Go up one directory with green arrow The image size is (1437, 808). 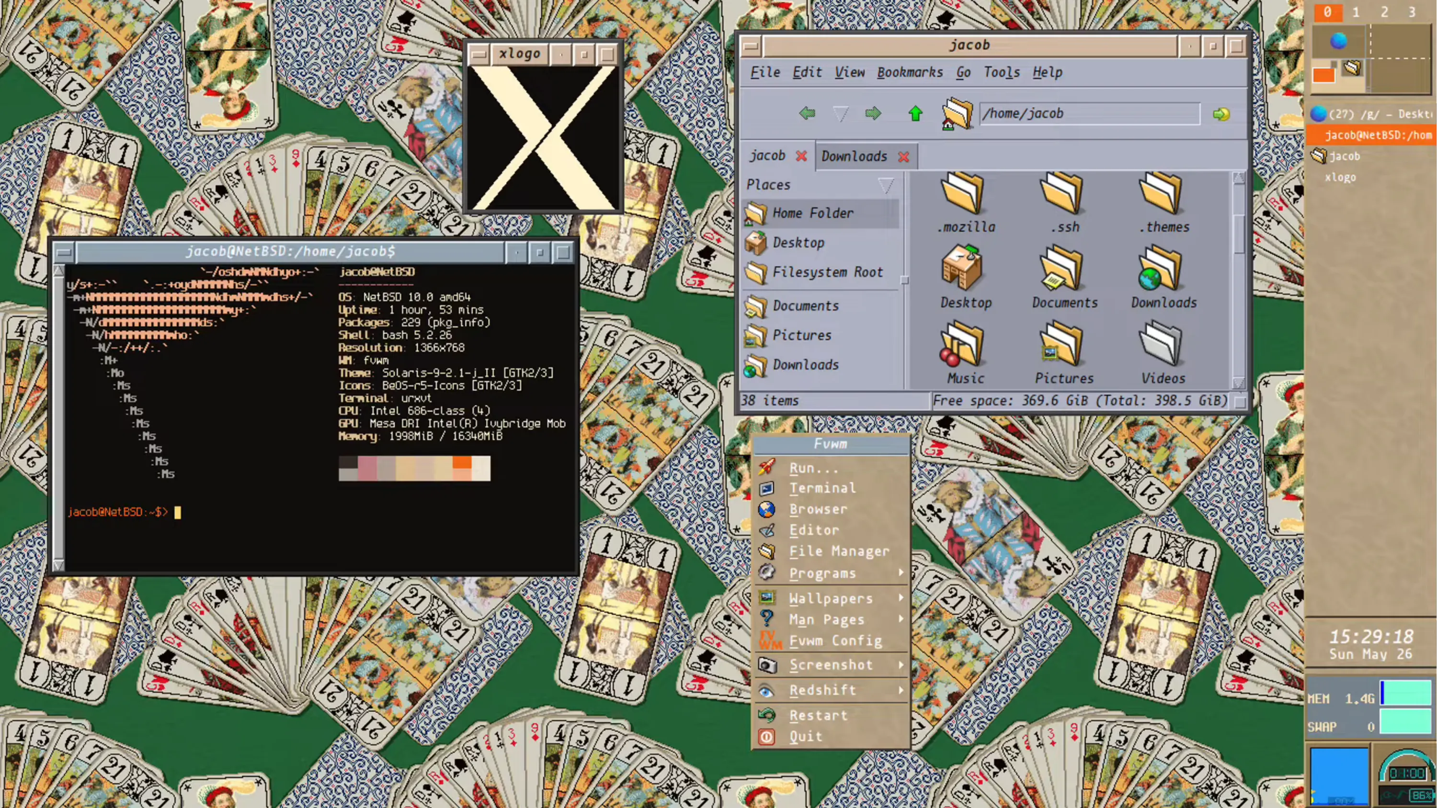click(x=915, y=114)
